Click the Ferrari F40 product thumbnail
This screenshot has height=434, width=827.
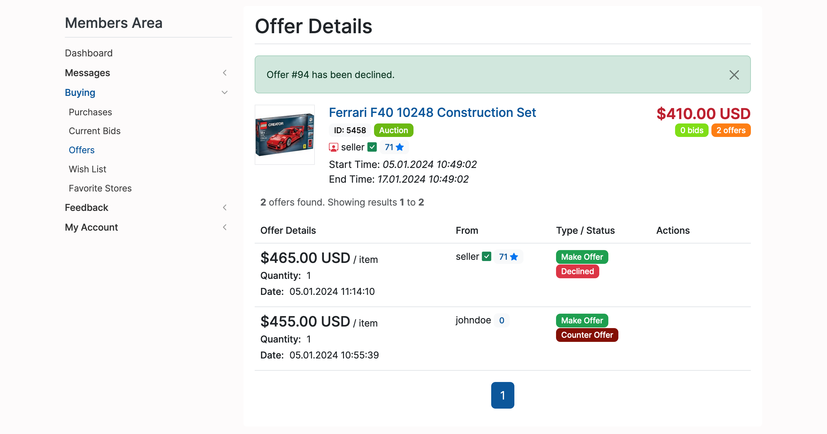tap(285, 135)
